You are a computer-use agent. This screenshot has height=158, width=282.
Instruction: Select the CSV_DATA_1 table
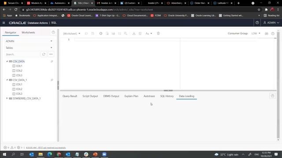[x=20, y=80]
